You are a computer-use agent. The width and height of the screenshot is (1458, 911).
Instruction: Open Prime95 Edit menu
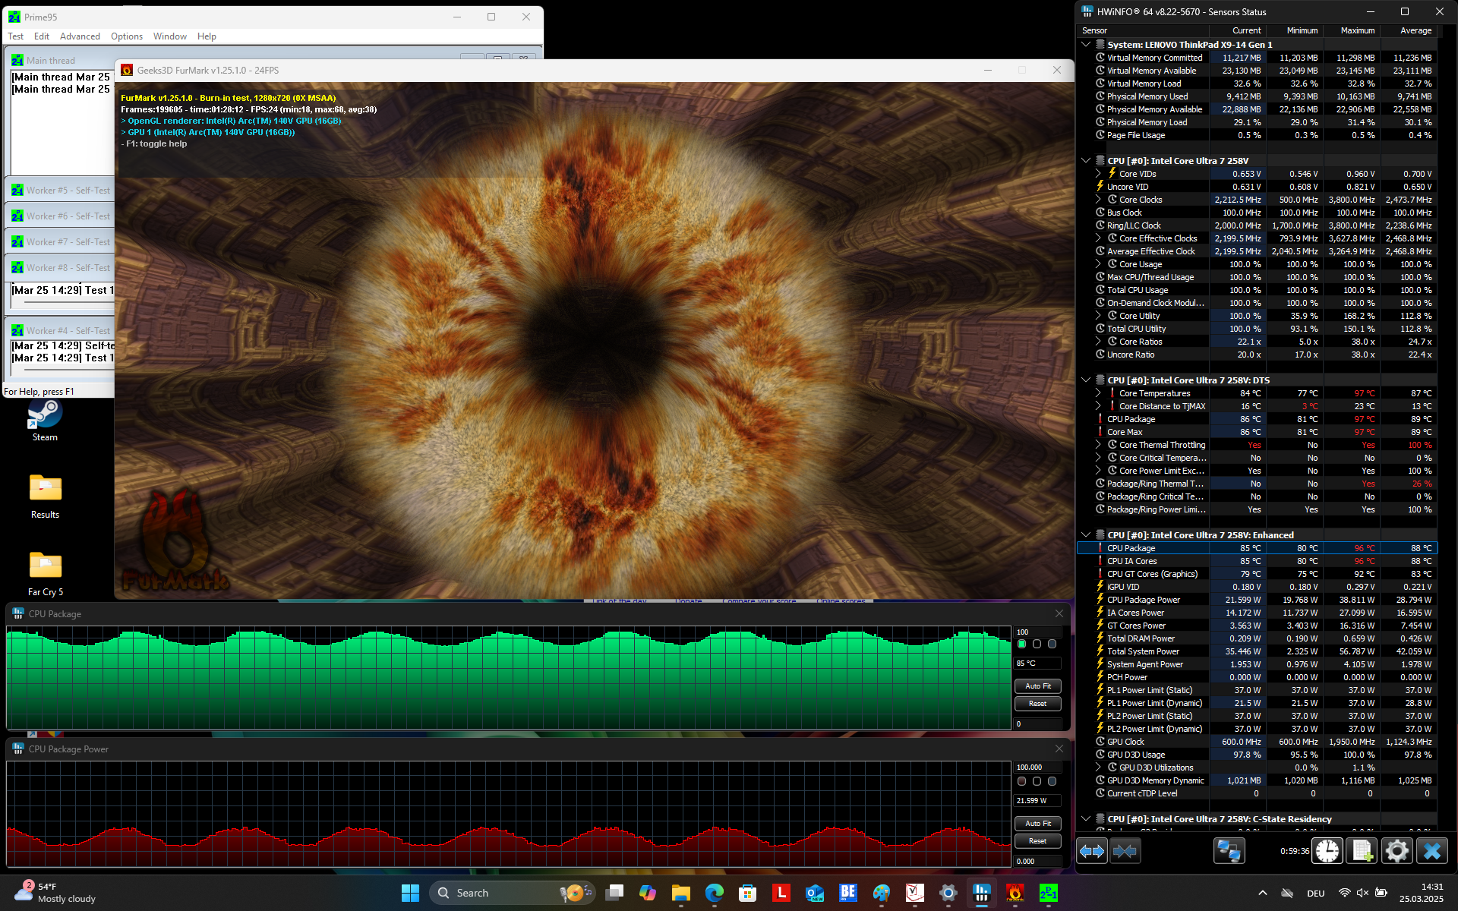pos(42,36)
